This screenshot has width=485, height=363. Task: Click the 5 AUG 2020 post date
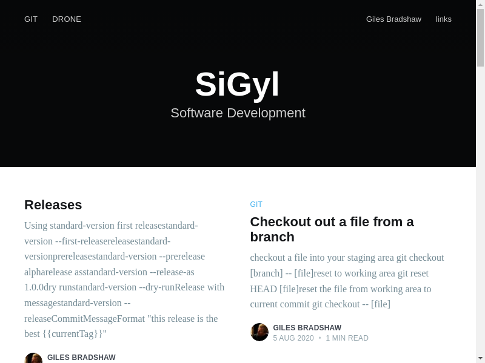tap(293, 338)
